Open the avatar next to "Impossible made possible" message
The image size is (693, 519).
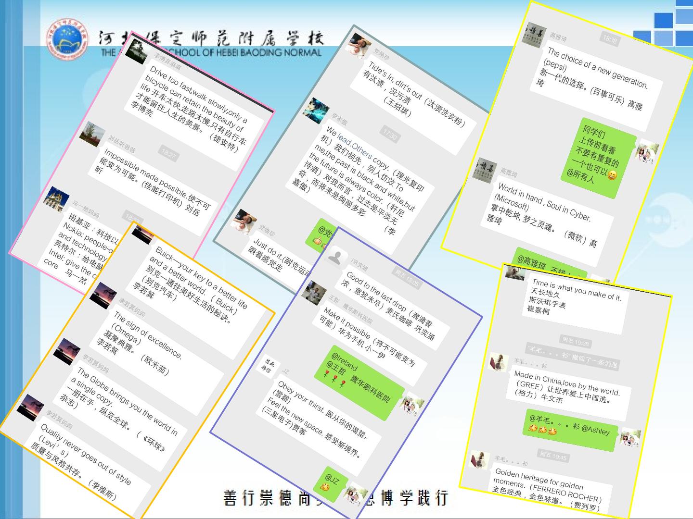coord(91,134)
